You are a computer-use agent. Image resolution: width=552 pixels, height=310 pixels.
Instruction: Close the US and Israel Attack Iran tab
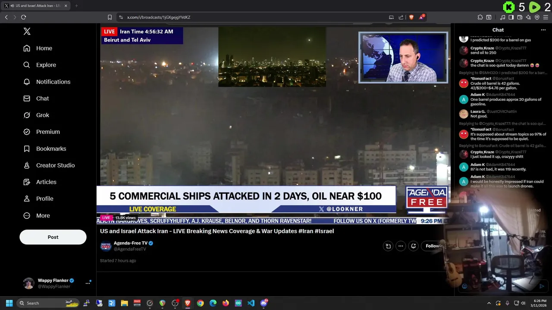66,6
